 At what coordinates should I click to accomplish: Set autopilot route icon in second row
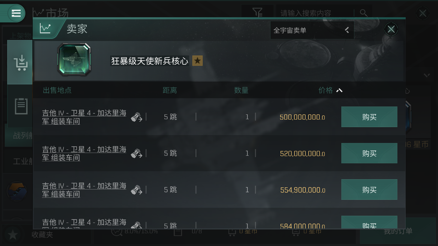click(137, 153)
